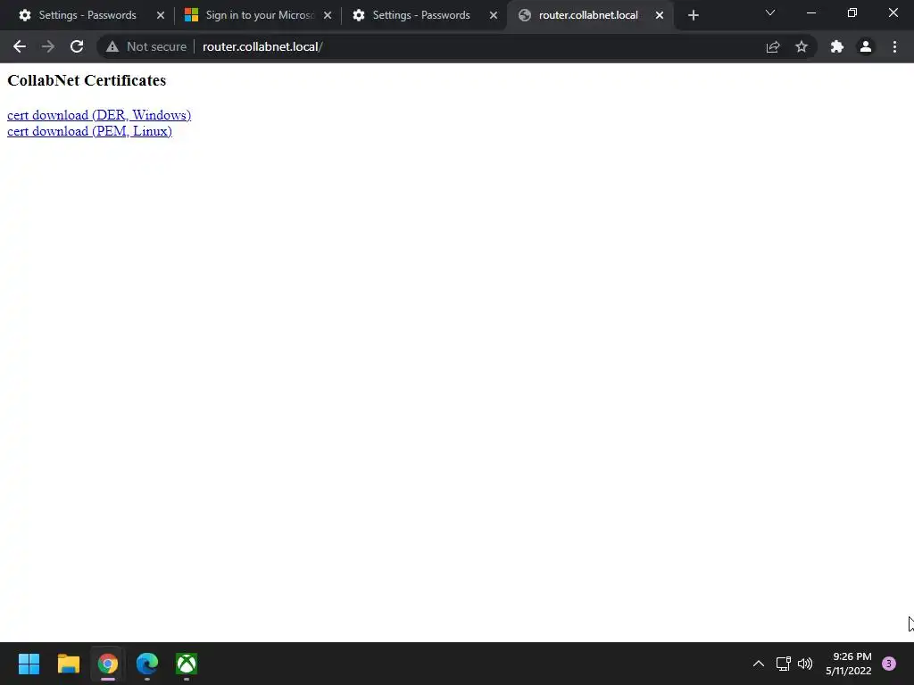This screenshot has width=914, height=685.
Task: Open the Windows Start menu
Action: pyautogui.click(x=29, y=664)
